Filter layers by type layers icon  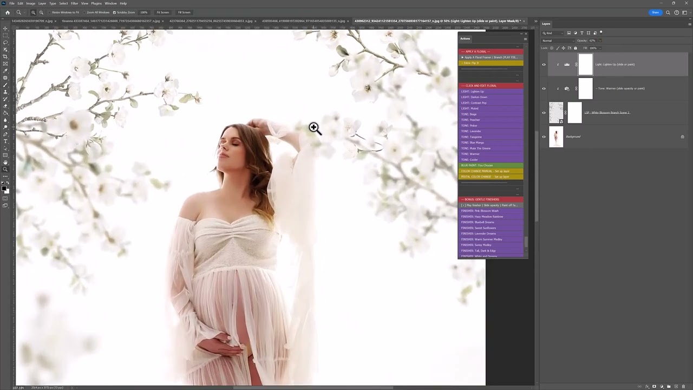582,33
